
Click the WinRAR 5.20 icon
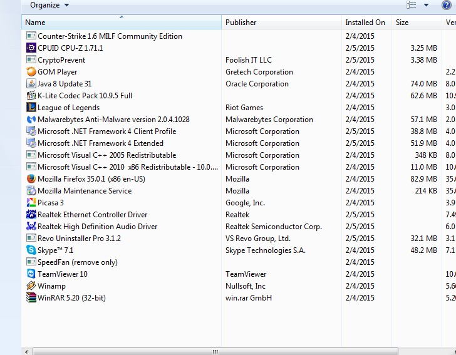[31, 298]
